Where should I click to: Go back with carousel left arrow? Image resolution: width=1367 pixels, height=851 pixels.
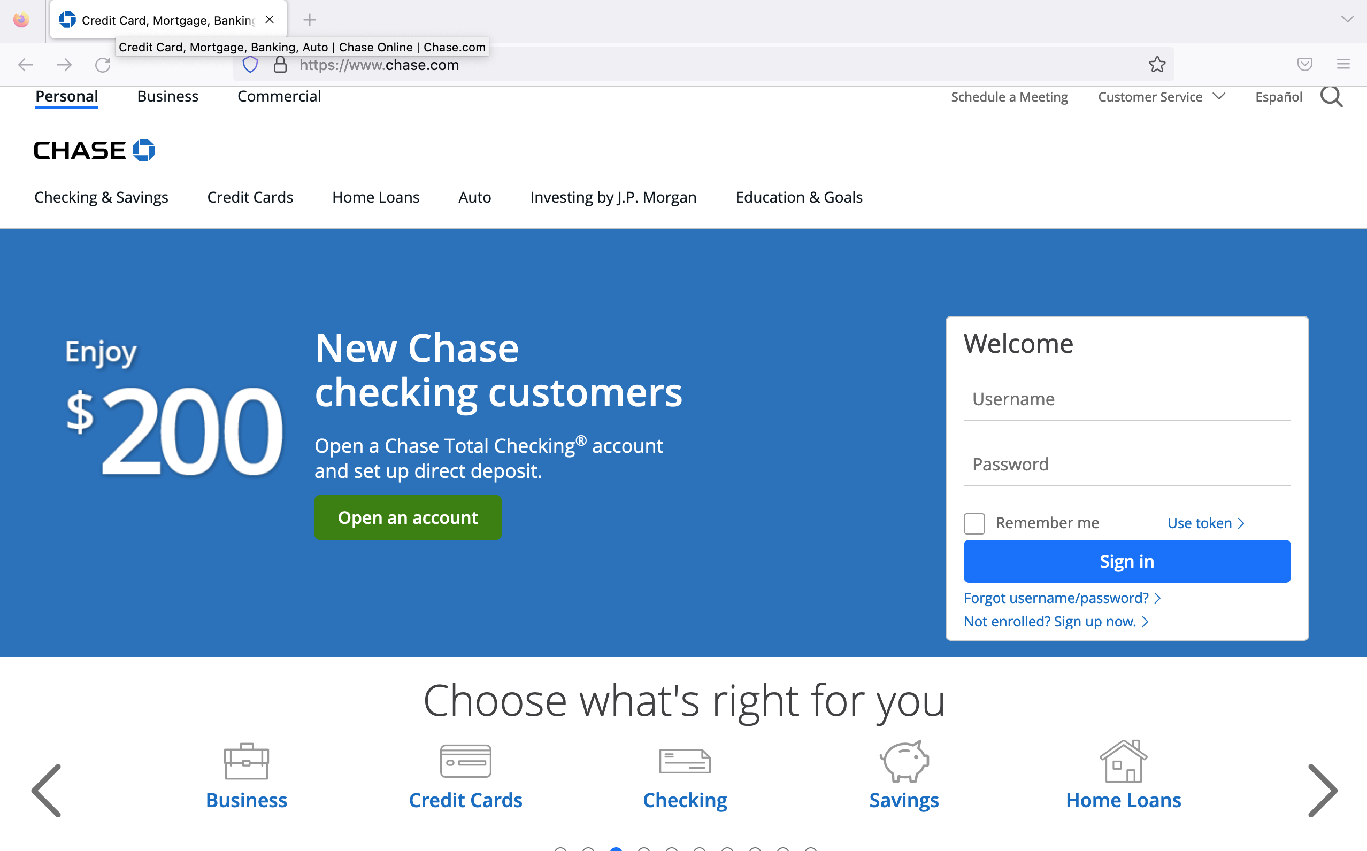[x=46, y=790]
